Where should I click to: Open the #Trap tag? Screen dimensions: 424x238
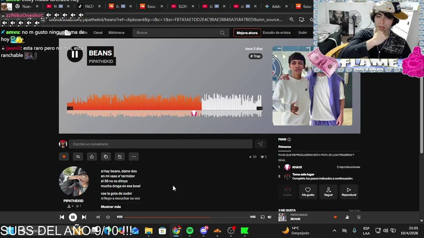(x=255, y=56)
